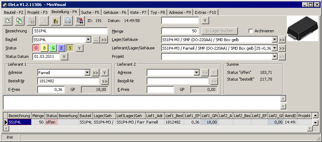Screen dimensions: 322x142
Task: Click the Lieferant 2 Bestell-Nr field
Action: [x=178, y=81]
